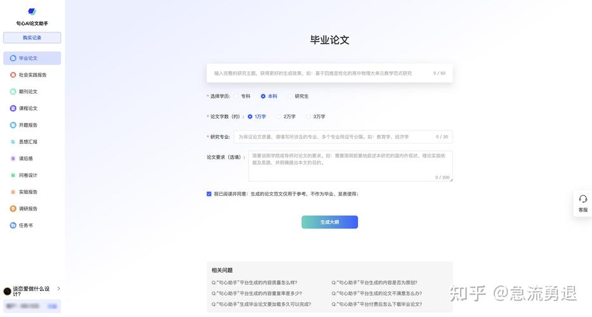
Task: Click the 生成大纲 button
Action: pyautogui.click(x=329, y=223)
